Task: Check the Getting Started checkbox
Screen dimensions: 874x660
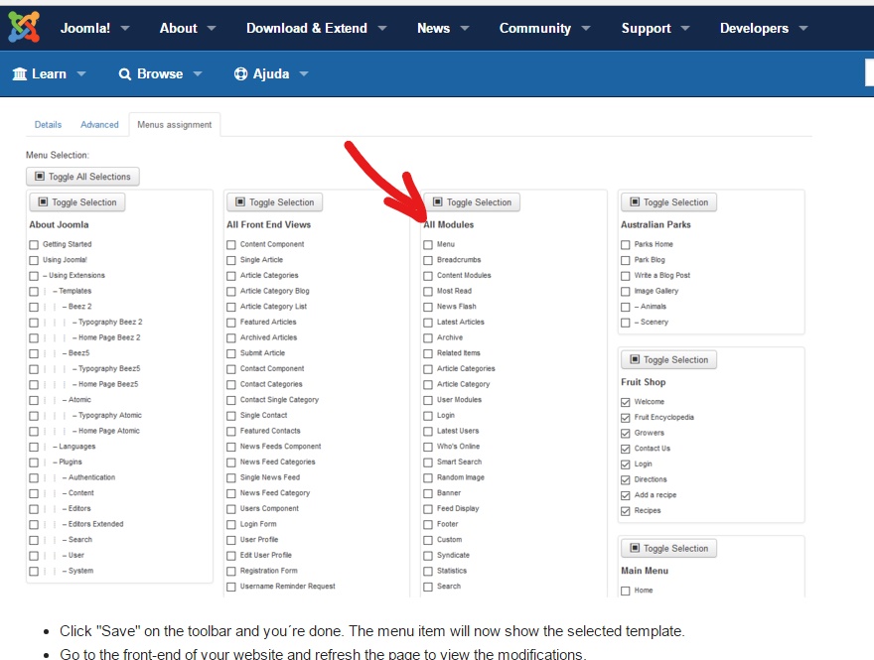Action: (34, 244)
